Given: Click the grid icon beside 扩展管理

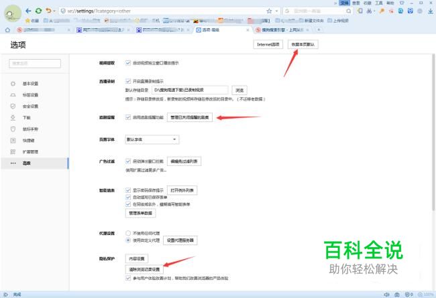Looking at the screenshot, I should [x=13, y=151].
